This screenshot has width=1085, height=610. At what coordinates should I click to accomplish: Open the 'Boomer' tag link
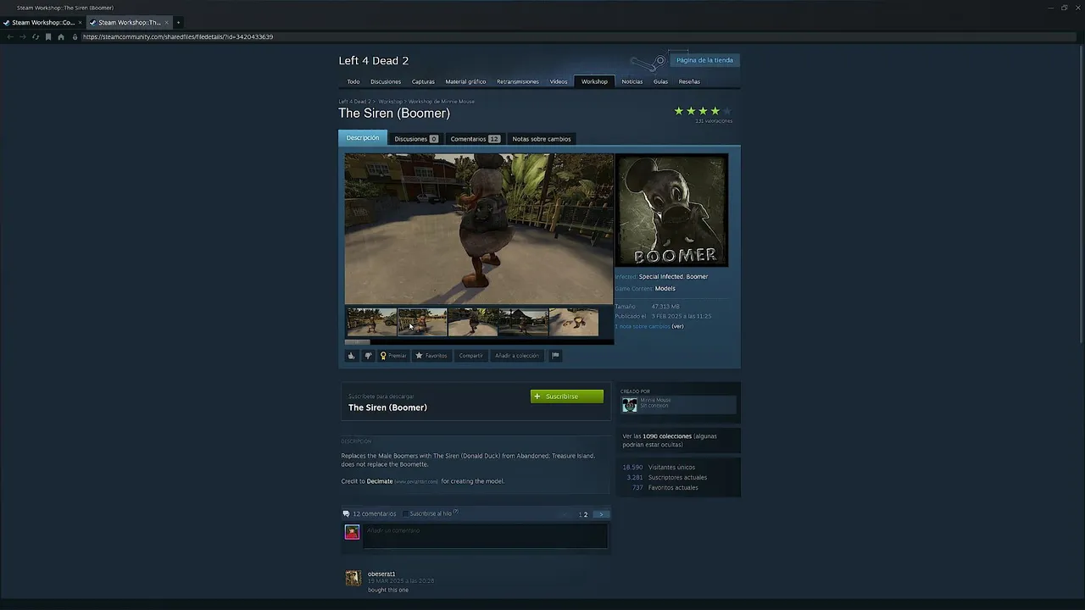pyautogui.click(x=697, y=276)
